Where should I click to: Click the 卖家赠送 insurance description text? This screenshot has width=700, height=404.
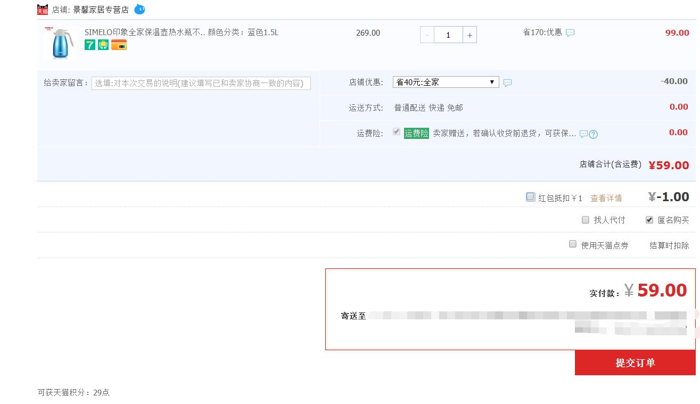click(x=504, y=134)
